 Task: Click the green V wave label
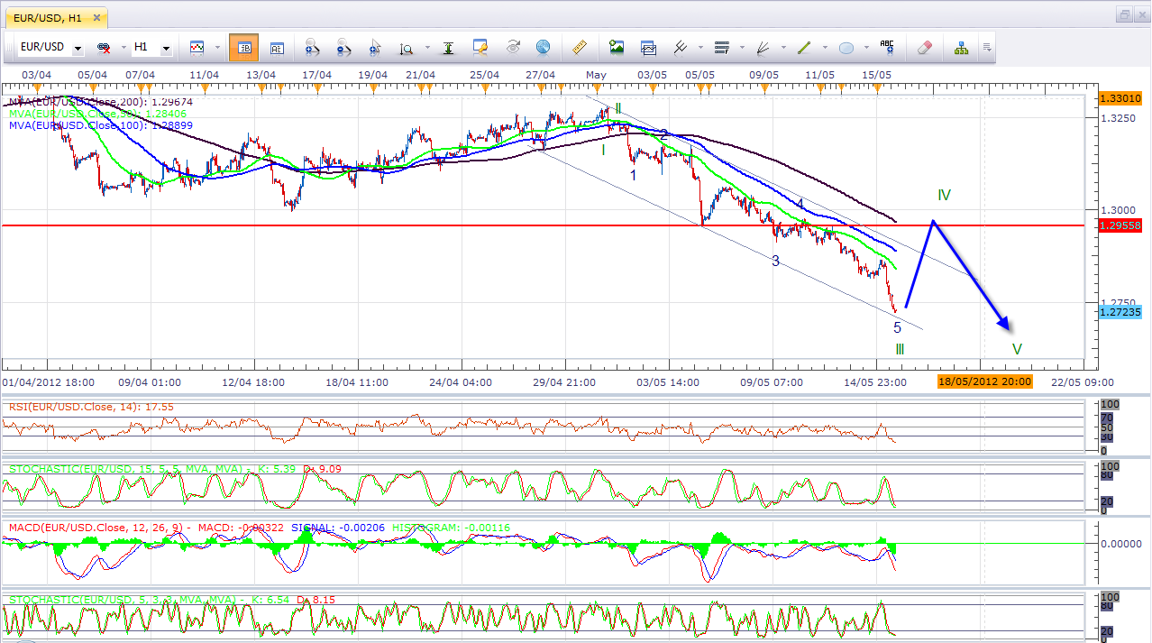tap(1016, 349)
